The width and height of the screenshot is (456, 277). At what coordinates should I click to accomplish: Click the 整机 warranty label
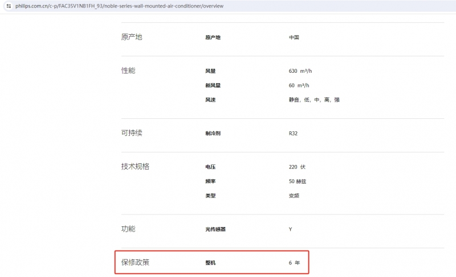point(210,263)
